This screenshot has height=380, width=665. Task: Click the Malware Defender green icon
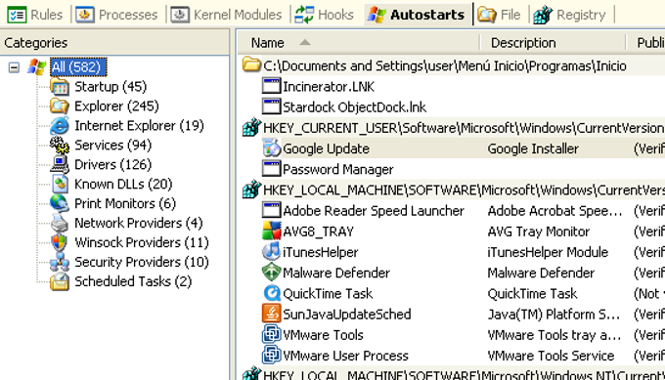click(272, 273)
